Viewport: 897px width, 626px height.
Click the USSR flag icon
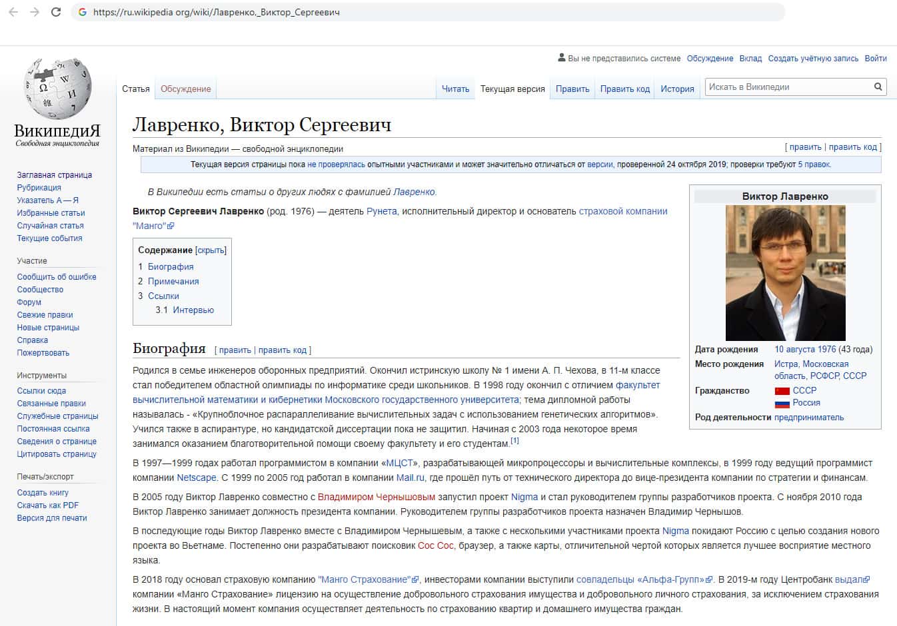tap(782, 391)
